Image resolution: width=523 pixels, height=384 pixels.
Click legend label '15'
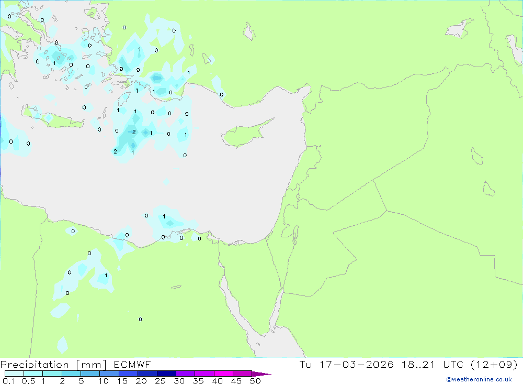tap(122, 381)
